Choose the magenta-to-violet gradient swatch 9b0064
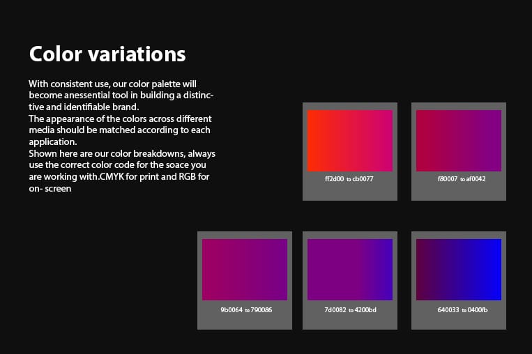 [245, 269]
